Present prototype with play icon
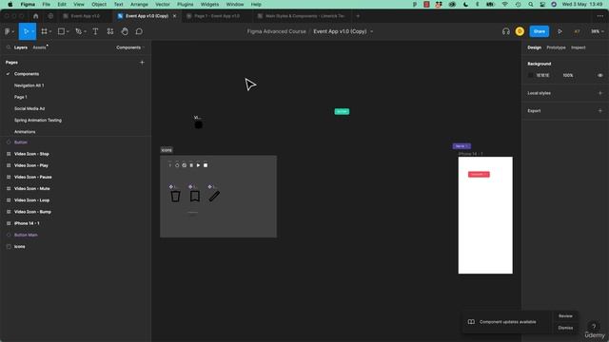The height and width of the screenshot is (342, 609). coord(560,31)
